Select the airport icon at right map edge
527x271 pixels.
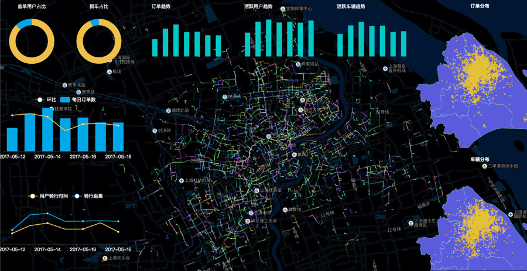click(x=511, y=214)
